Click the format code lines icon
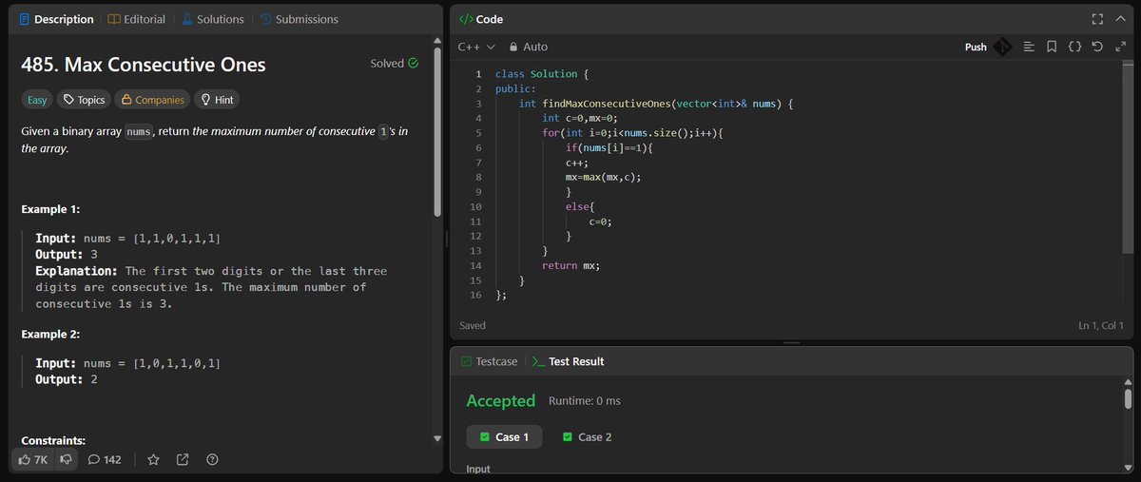Viewport: 1141px width, 482px height. point(1029,47)
